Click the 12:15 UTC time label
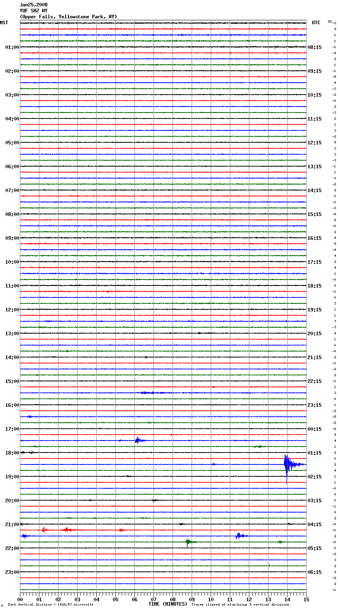The width and height of the screenshot is (338, 610). [315, 143]
